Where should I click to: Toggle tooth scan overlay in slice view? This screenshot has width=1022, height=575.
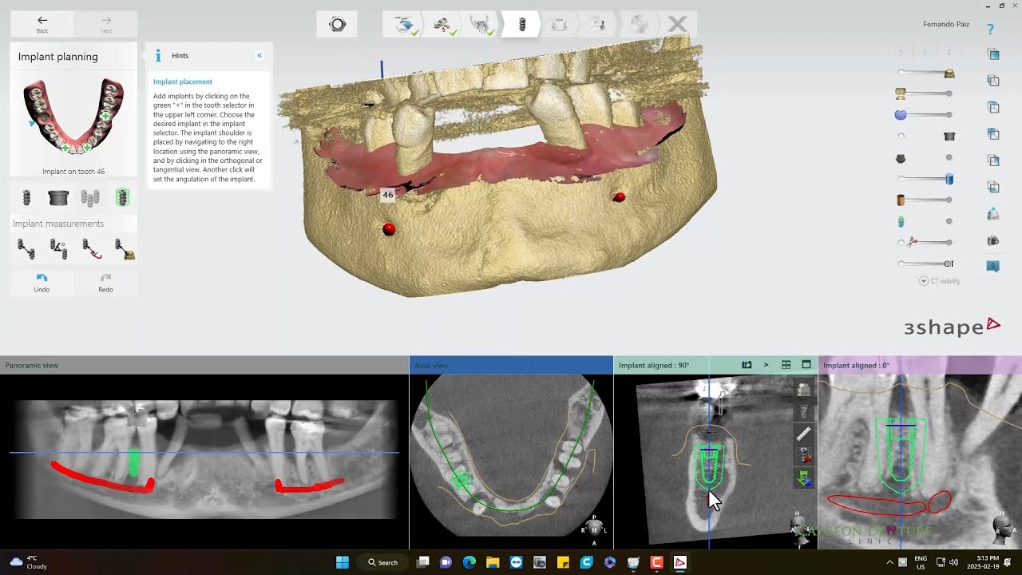[804, 389]
